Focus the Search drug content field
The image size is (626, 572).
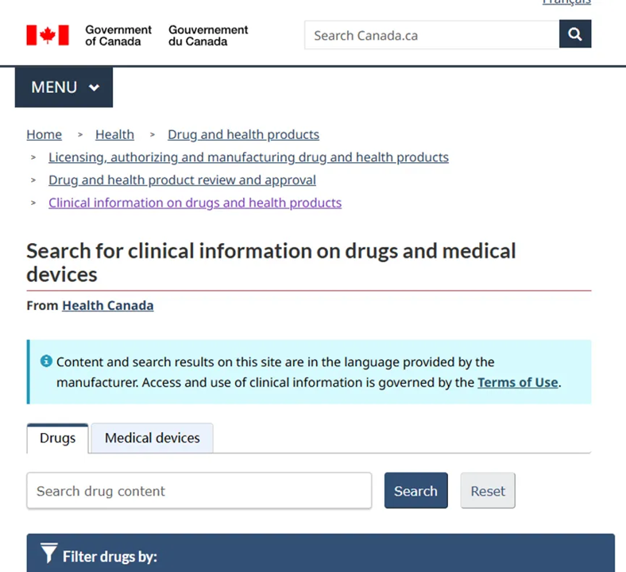point(199,491)
